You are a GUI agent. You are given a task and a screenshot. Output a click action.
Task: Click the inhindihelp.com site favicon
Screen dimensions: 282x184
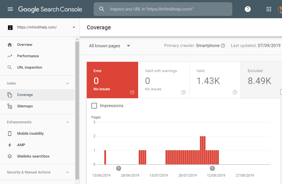point(10,27)
